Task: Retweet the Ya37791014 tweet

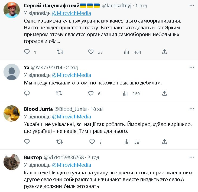Action: [59, 93]
